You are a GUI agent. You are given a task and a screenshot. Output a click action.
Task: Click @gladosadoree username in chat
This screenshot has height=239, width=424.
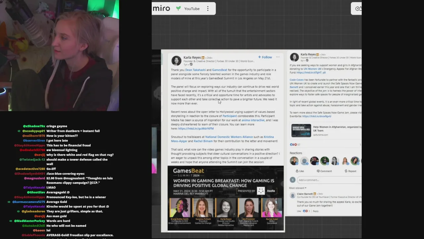point(33,211)
